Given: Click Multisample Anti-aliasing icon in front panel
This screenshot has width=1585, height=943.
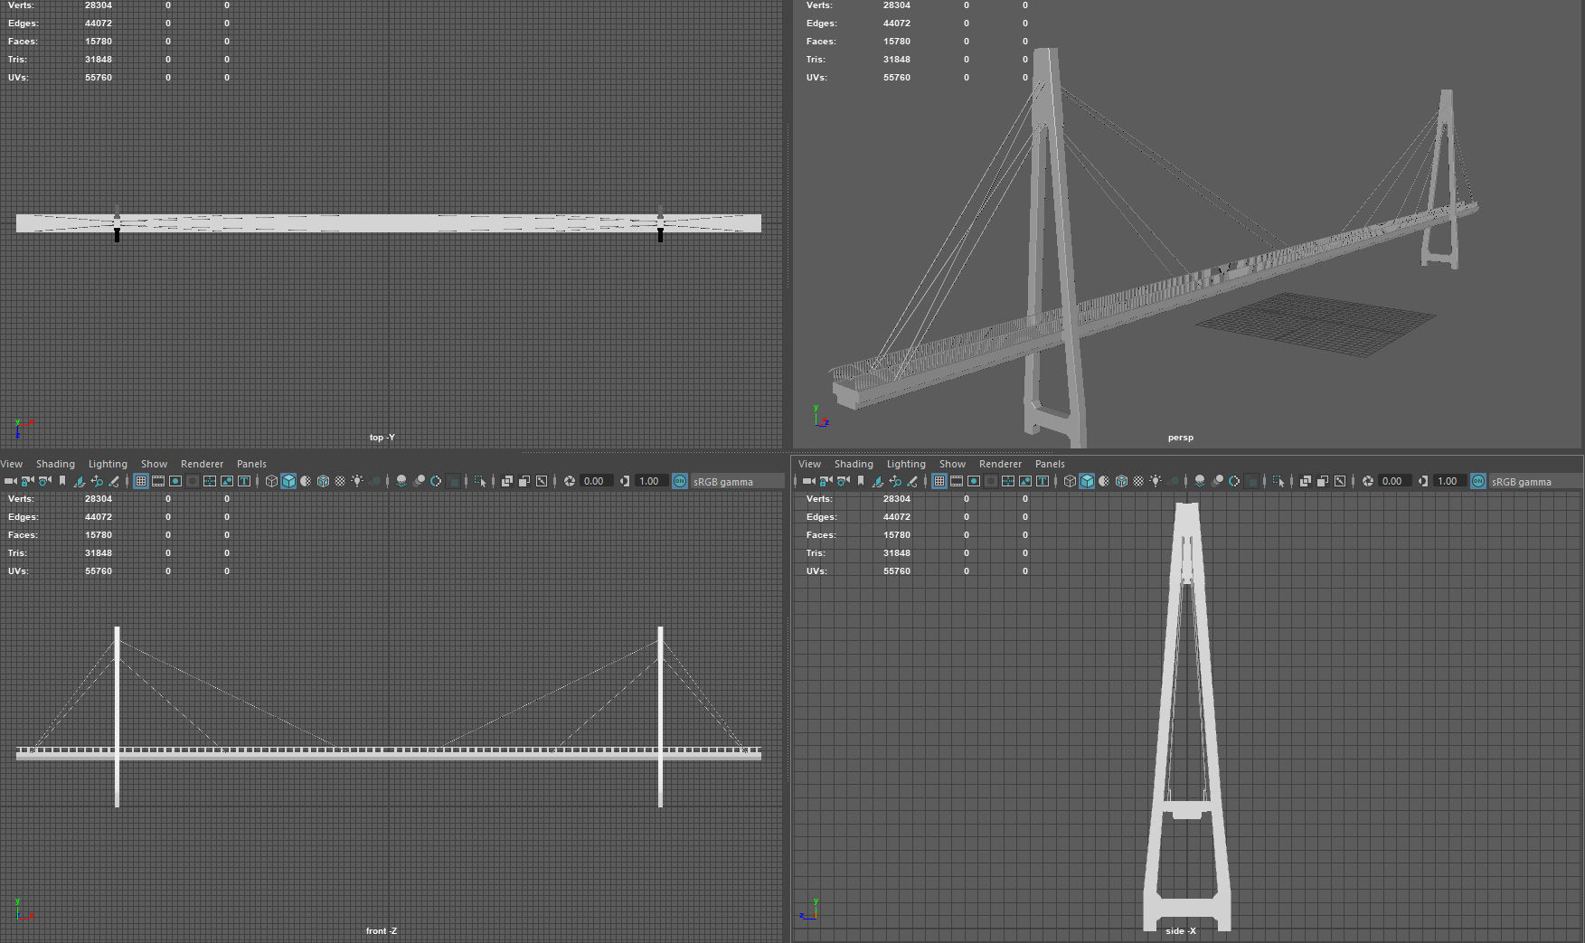Looking at the screenshot, I should click(x=436, y=481).
